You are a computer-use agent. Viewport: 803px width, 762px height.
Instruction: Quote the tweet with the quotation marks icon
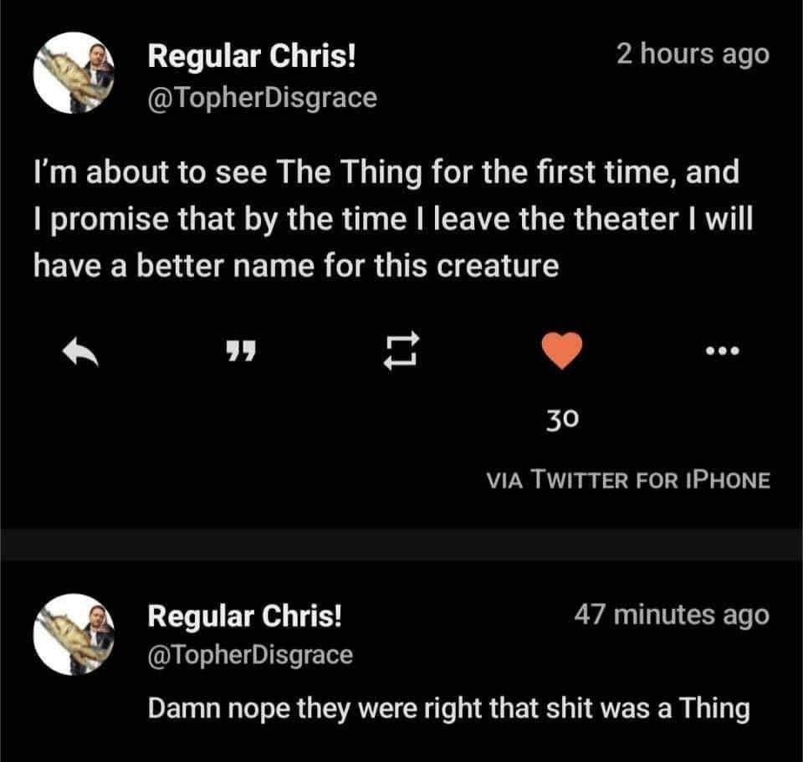coord(243,353)
